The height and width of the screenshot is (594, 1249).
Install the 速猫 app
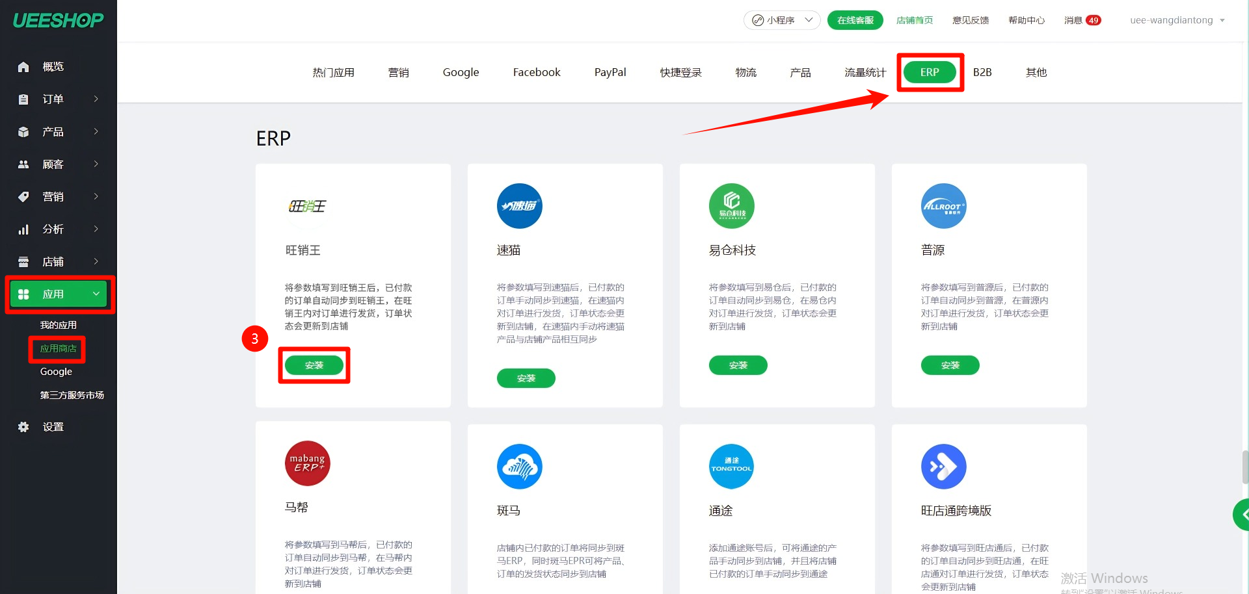click(526, 378)
